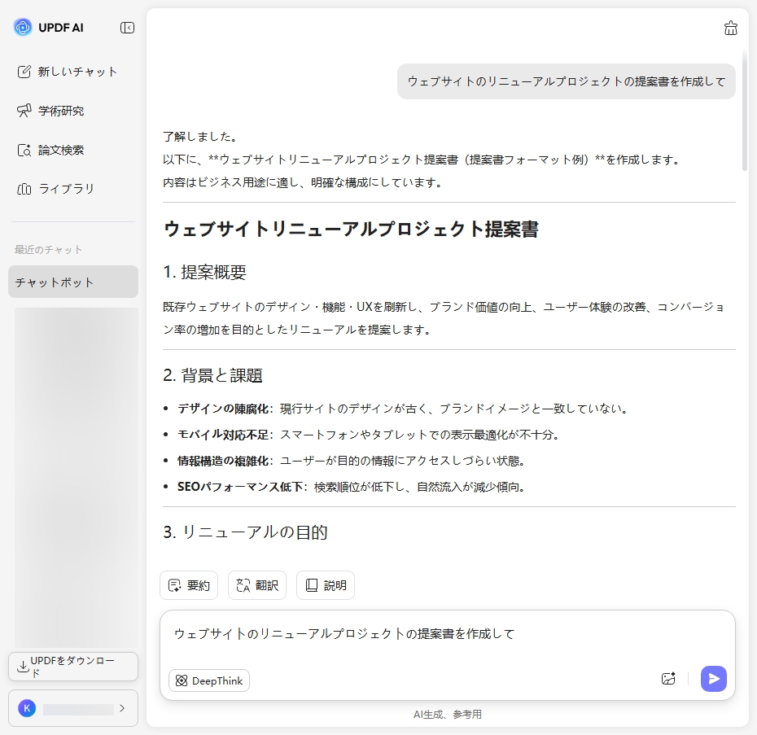Select the 要約 summarize quick action
This screenshot has width=757, height=735.
coord(189,584)
